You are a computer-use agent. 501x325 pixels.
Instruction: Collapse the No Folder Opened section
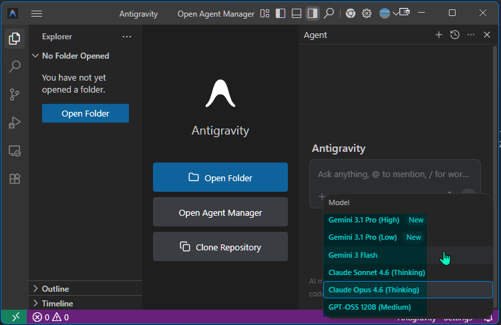86,56
